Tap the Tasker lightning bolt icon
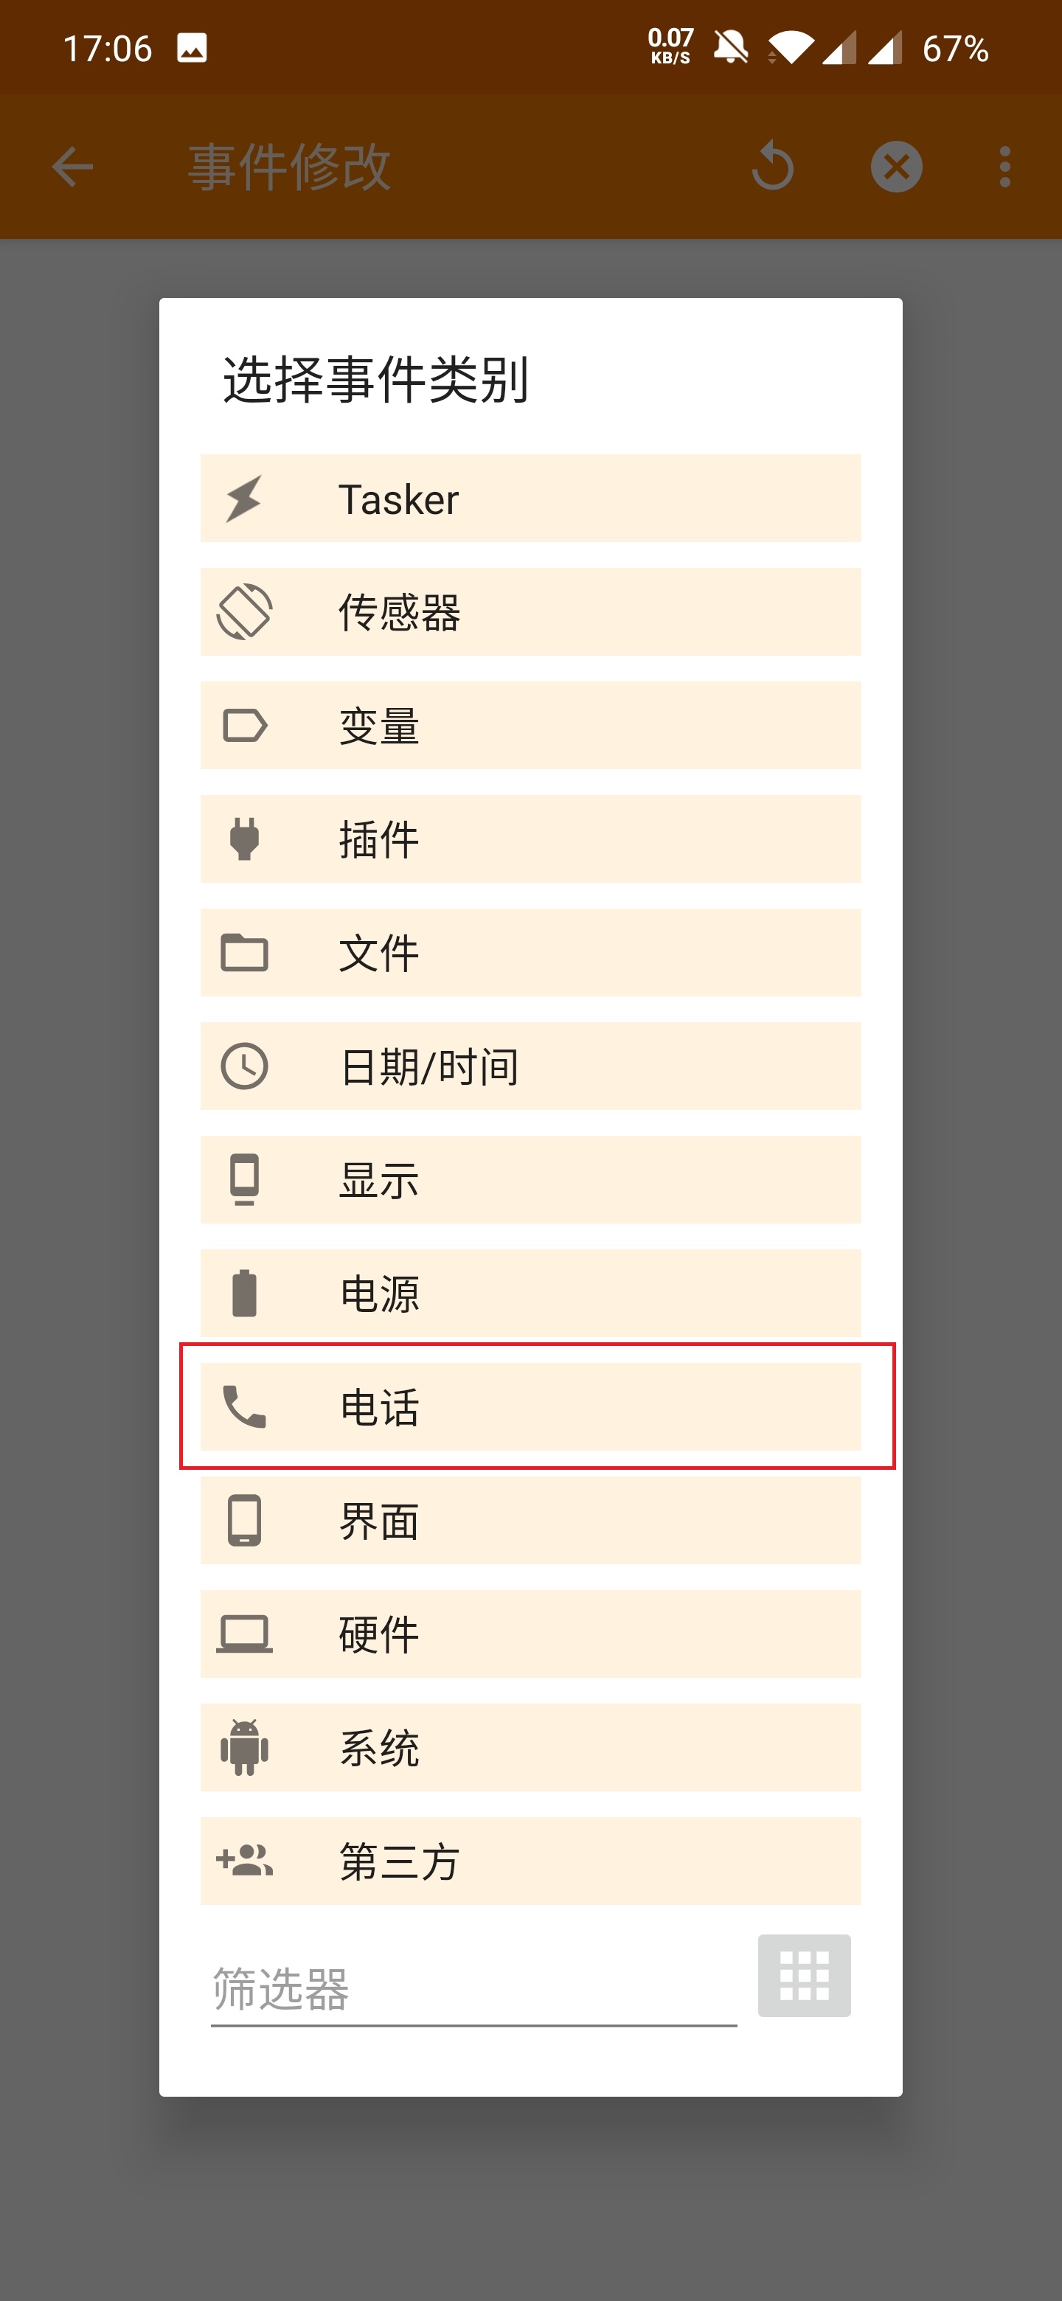The width and height of the screenshot is (1062, 2301). 244,499
